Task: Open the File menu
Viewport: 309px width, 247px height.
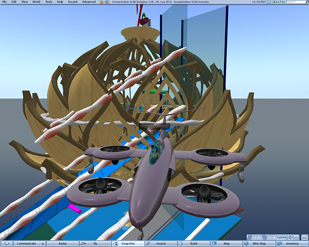Action: tap(5, 2)
